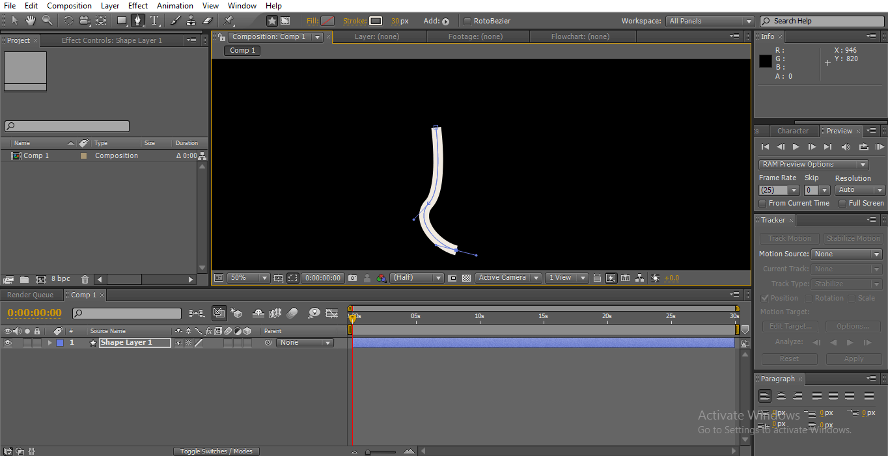Select the Puppet Pin tool
The width and height of the screenshot is (888, 456).
point(229,21)
